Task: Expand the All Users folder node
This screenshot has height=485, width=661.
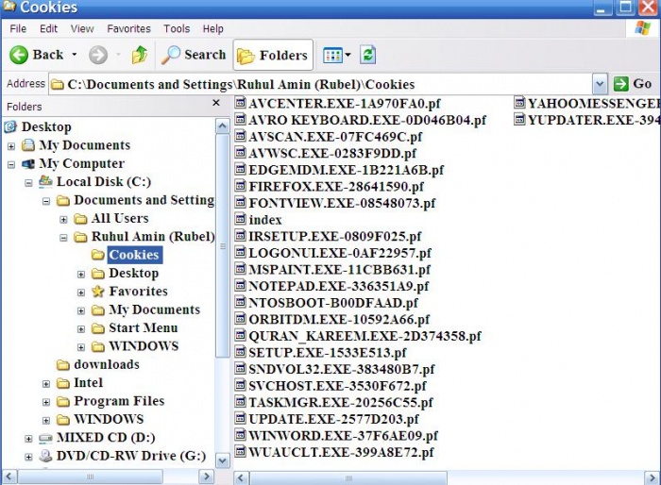Action: pos(63,219)
